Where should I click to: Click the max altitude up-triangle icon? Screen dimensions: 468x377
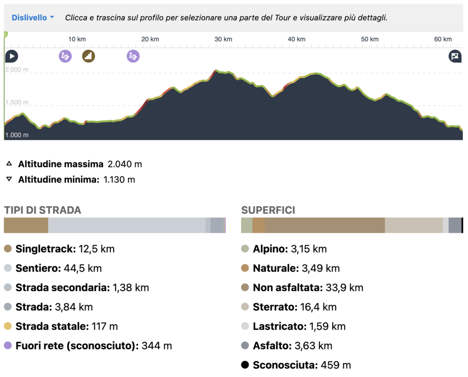(x=9, y=163)
